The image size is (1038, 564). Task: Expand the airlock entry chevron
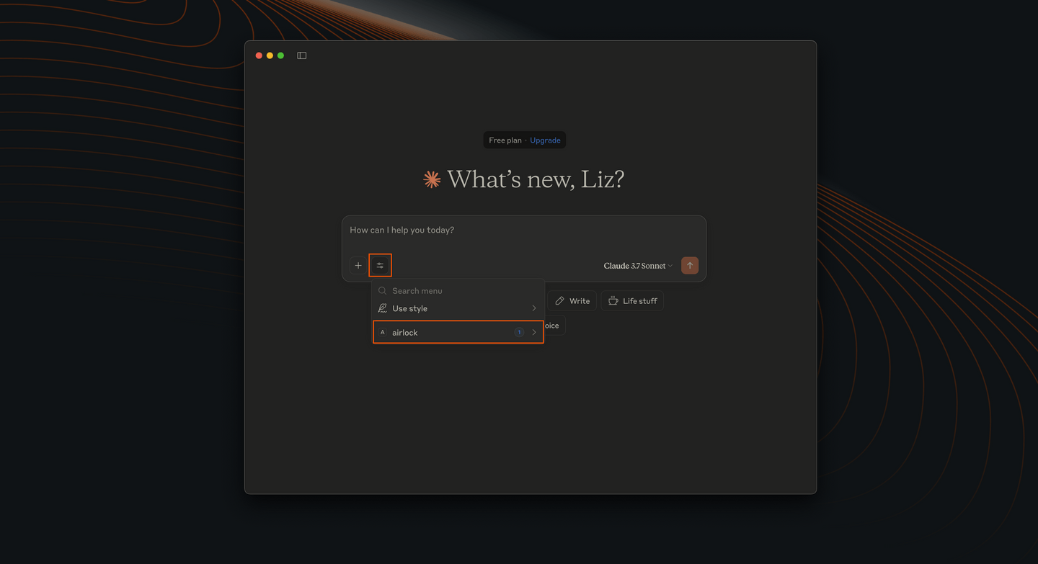coord(534,332)
